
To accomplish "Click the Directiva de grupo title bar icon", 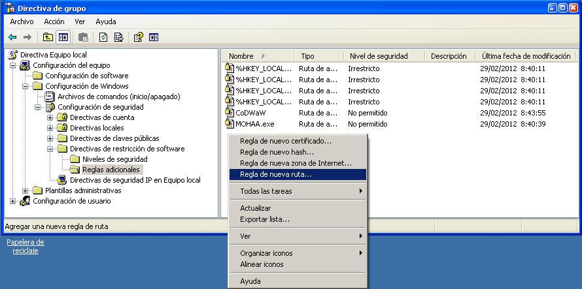I will [x=10, y=7].
